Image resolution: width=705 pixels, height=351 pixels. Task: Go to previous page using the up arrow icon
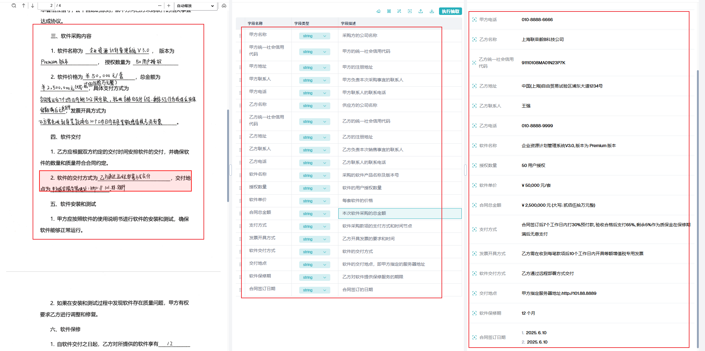(x=23, y=5)
